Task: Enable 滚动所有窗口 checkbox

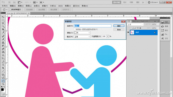Action: coord(10,10)
